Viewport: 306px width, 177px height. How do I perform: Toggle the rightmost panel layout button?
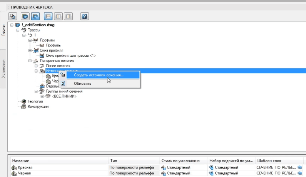[68, 17]
